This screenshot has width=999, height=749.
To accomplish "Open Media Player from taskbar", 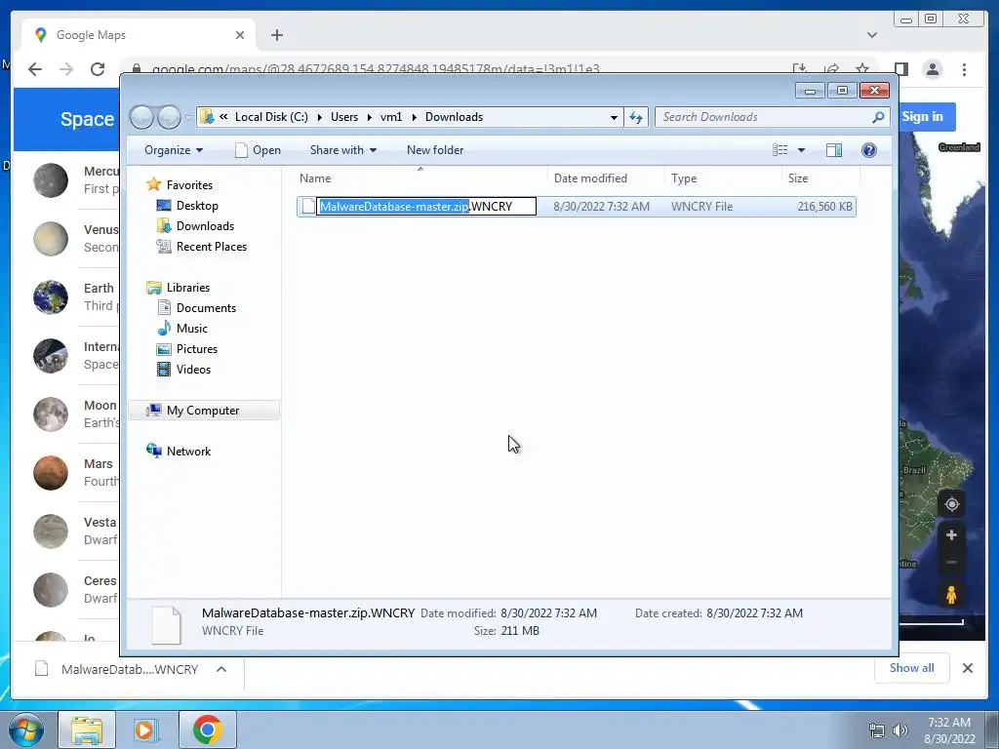I will (x=146, y=729).
